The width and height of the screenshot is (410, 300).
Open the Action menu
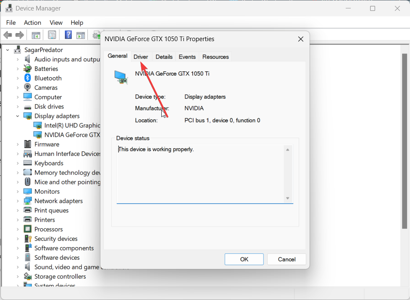[32, 23]
